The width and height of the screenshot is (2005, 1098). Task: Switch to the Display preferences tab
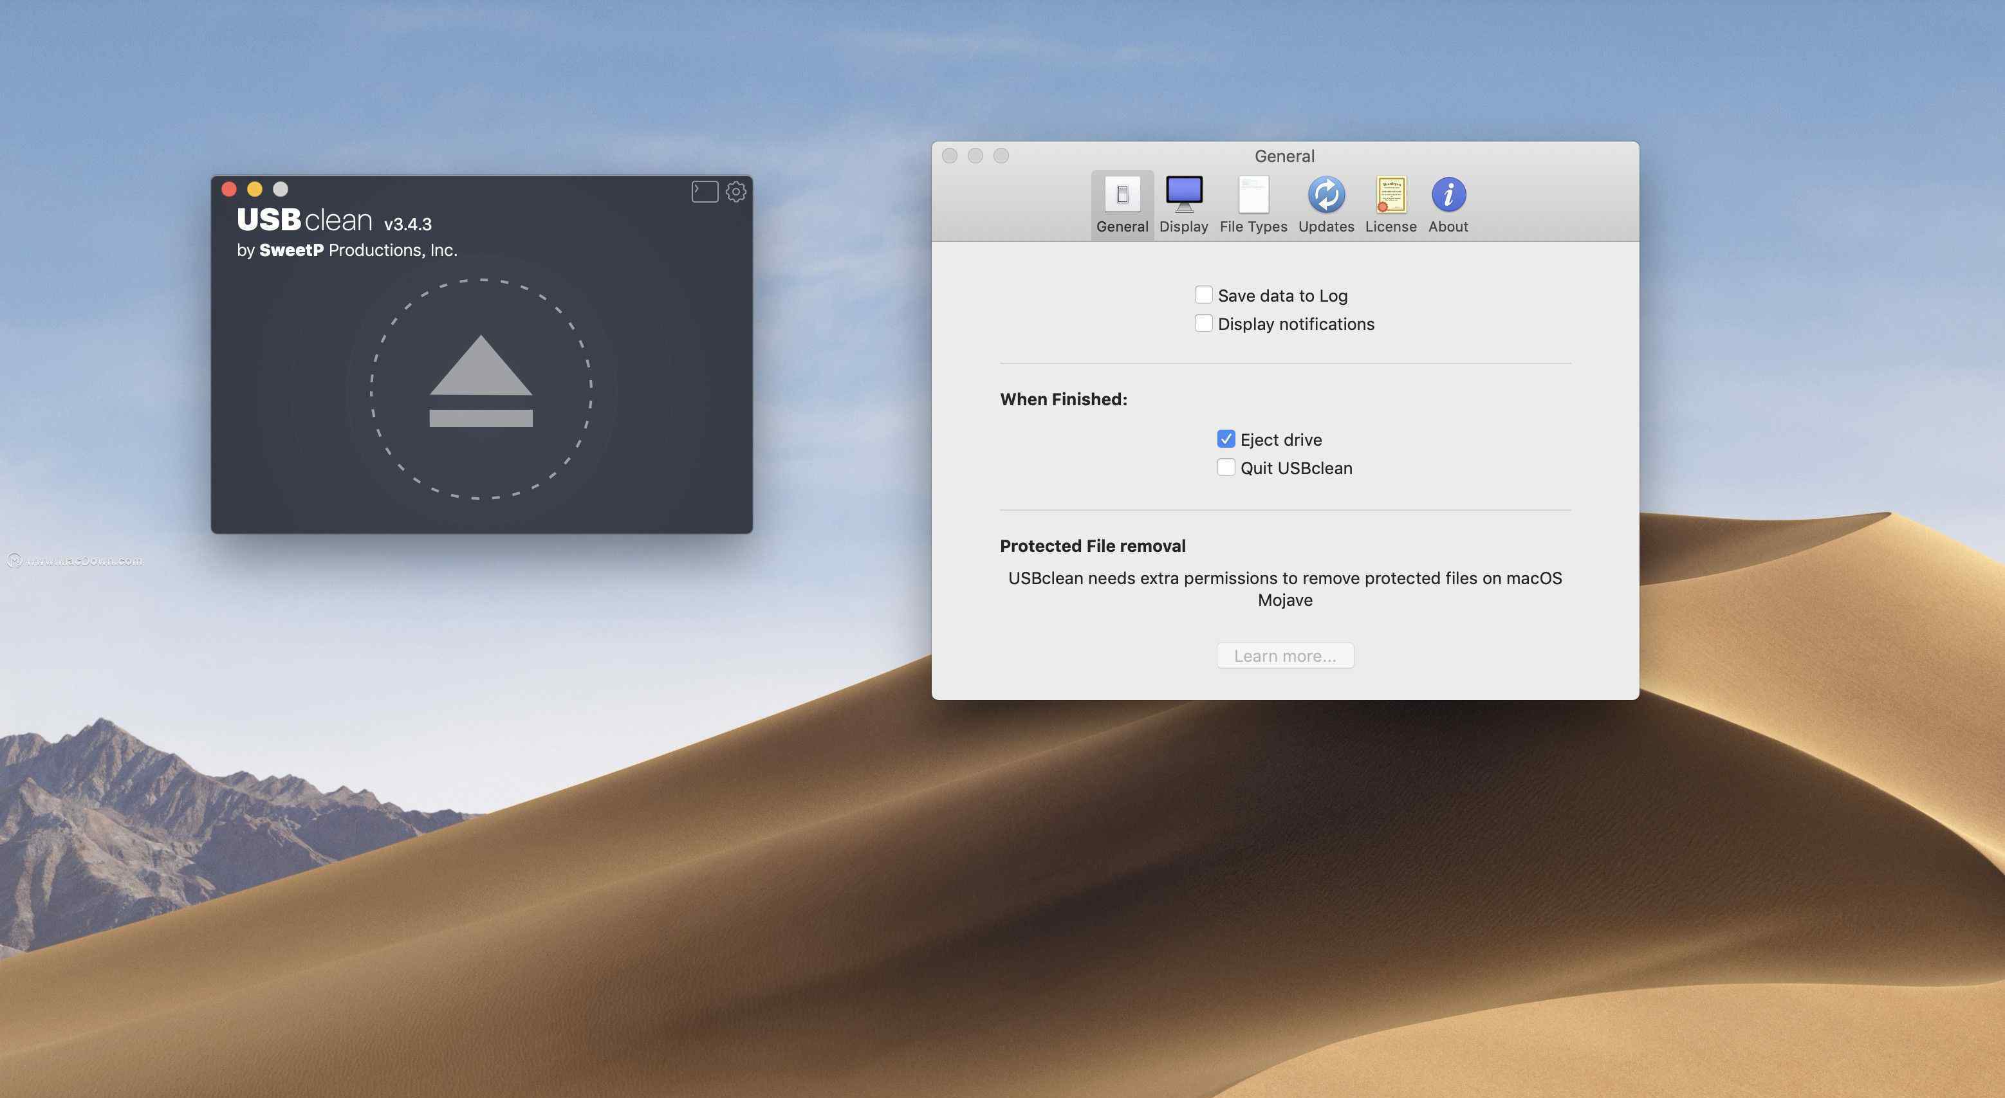click(x=1183, y=205)
